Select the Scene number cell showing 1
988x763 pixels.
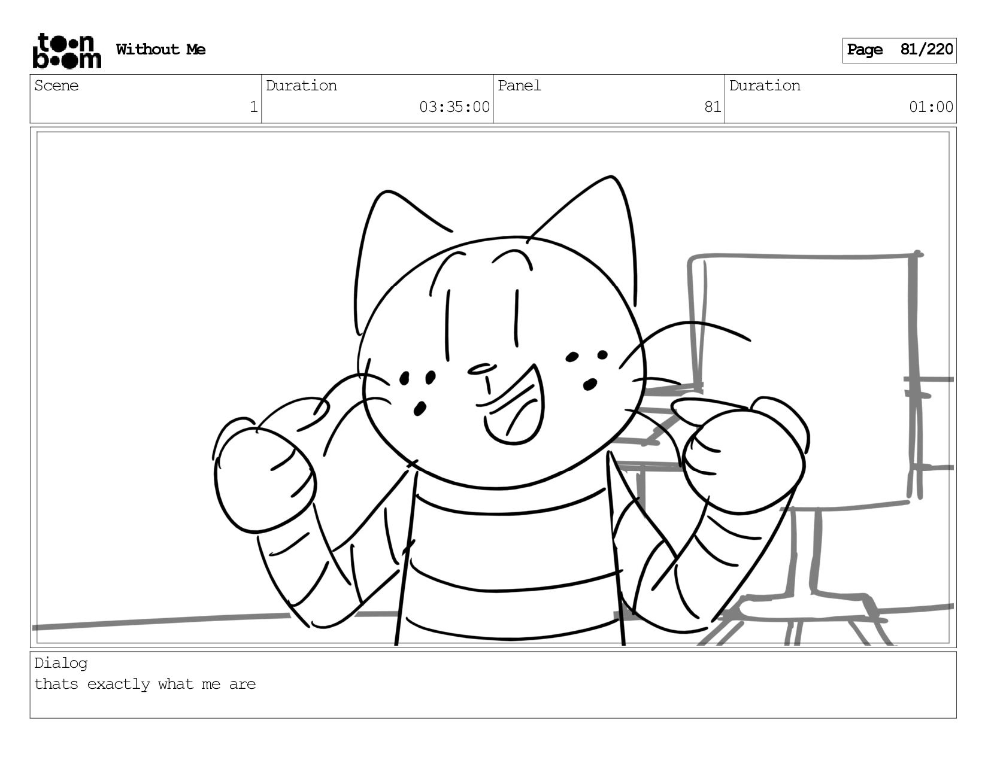click(146, 99)
